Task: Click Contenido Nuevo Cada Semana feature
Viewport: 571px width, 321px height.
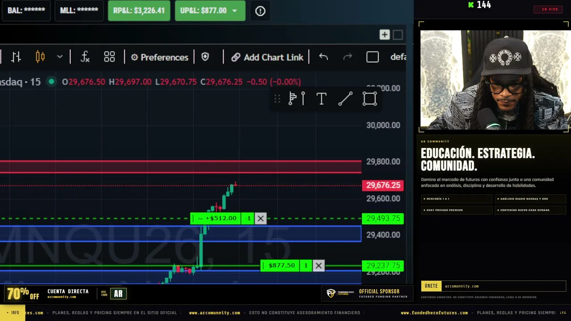Action: pyautogui.click(x=530, y=210)
